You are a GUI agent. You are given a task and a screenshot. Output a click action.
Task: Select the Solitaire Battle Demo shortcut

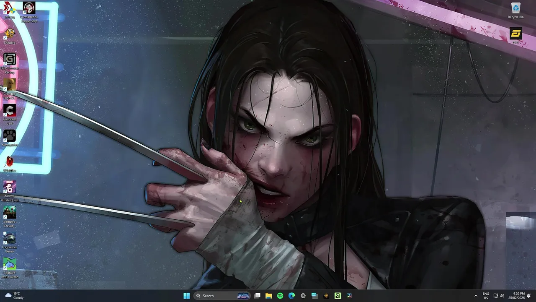click(x=10, y=268)
